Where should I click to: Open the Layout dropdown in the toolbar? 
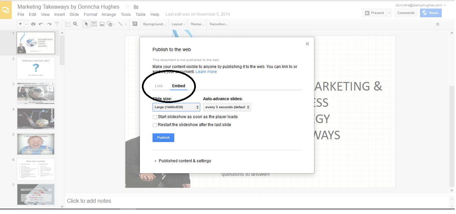[x=178, y=24]
